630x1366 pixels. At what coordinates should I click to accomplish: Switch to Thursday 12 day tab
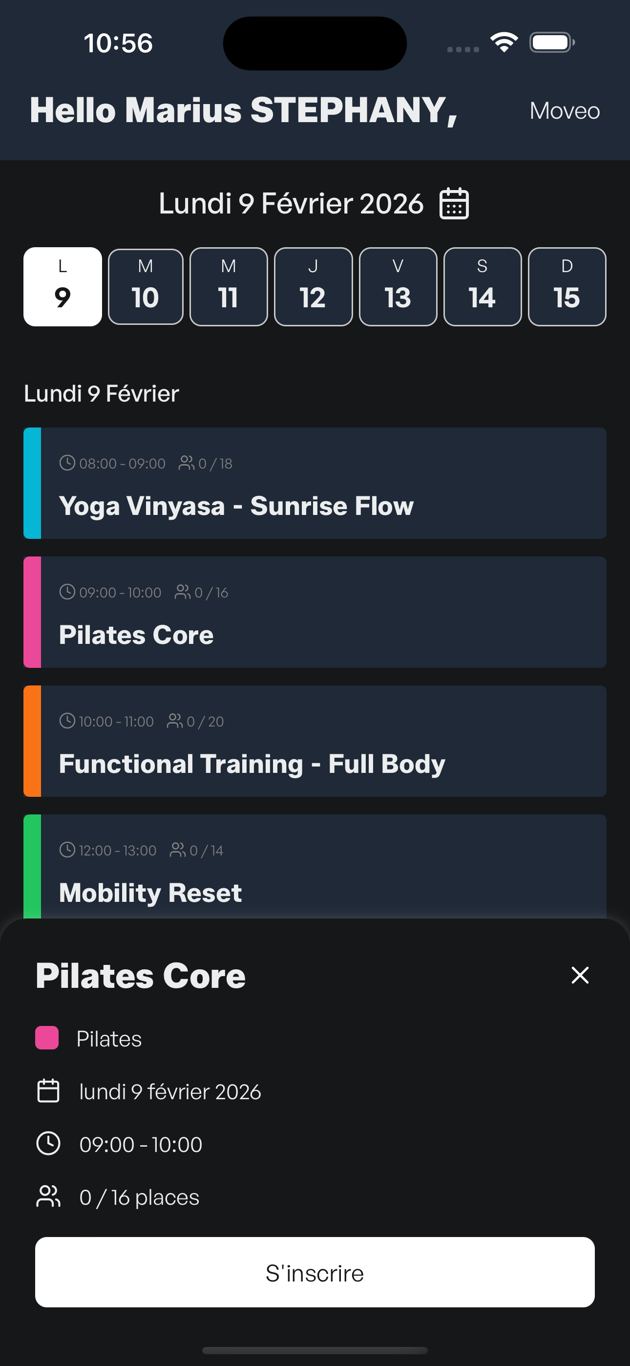(313, 287)
